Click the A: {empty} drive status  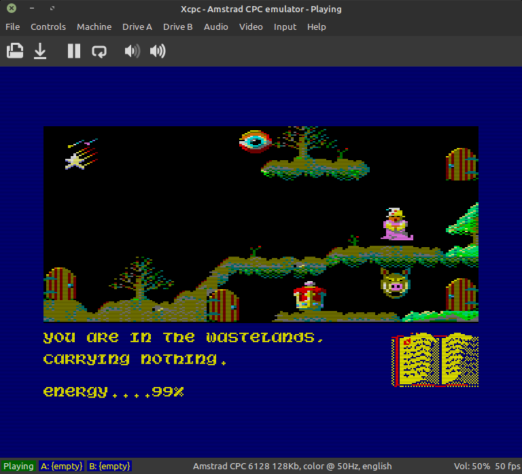(x=62, y=466)
